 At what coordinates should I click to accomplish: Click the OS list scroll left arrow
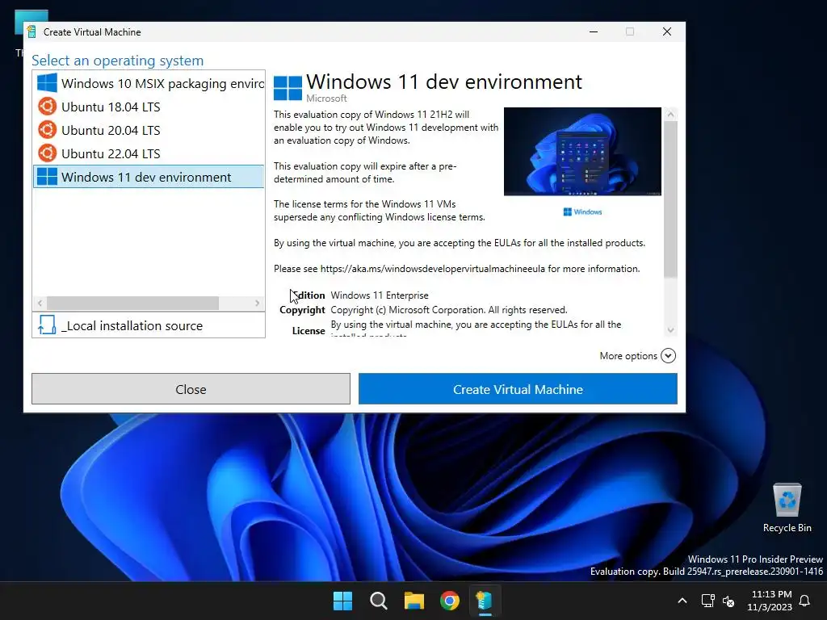click(x=40, y=304)
